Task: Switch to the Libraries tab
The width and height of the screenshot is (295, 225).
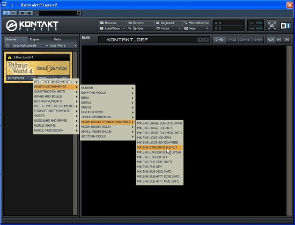Action: (16, 39)
